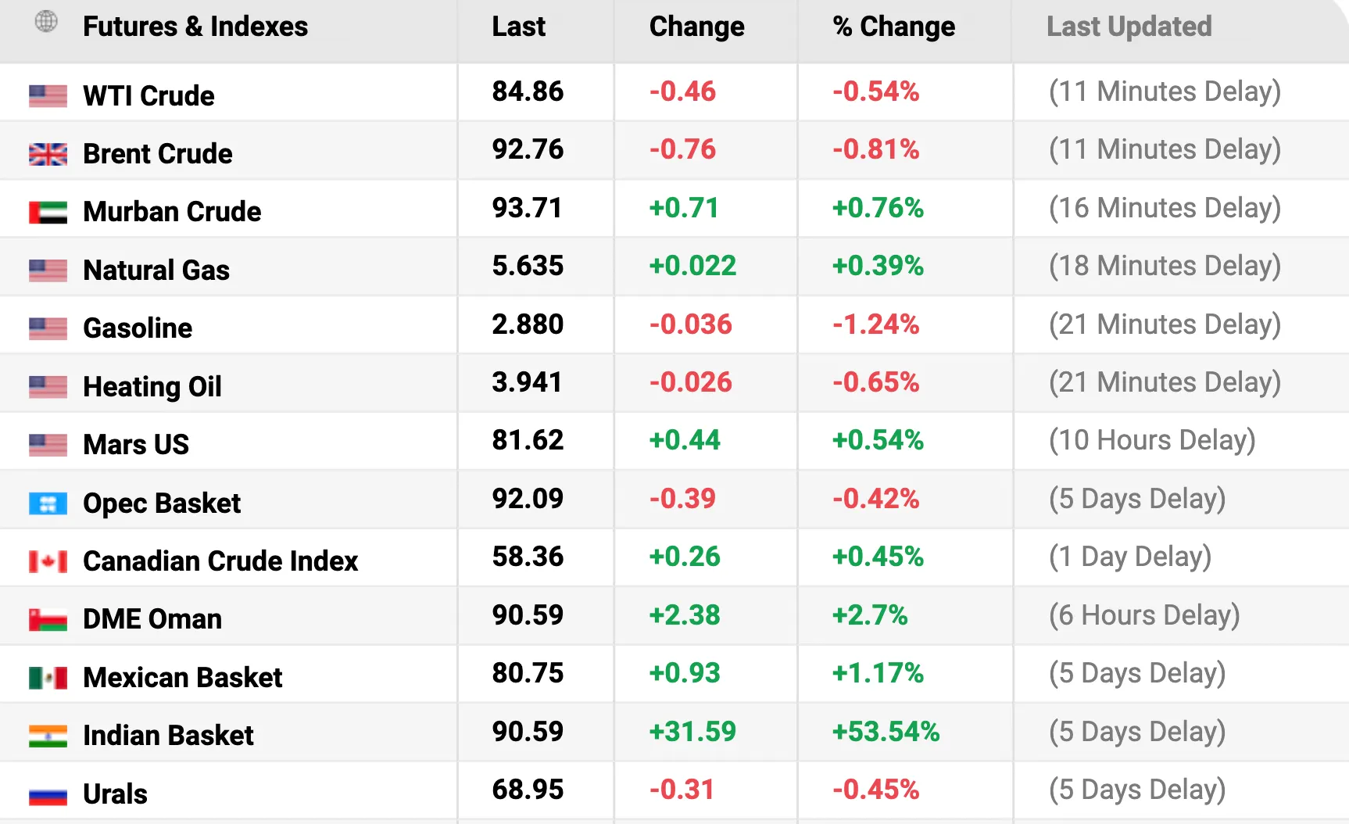Click the Indian flag next to Indian Basket
Image resolution: width=1349 pixels, height=824 pixels.
[48, 736]
